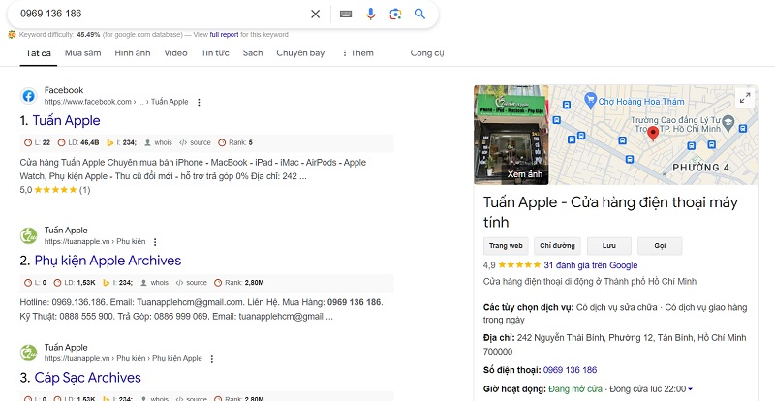The image size is (775, 401).
Task: Open storefront photo Xem ảnh thumbnail
Action: coord(511,135)
